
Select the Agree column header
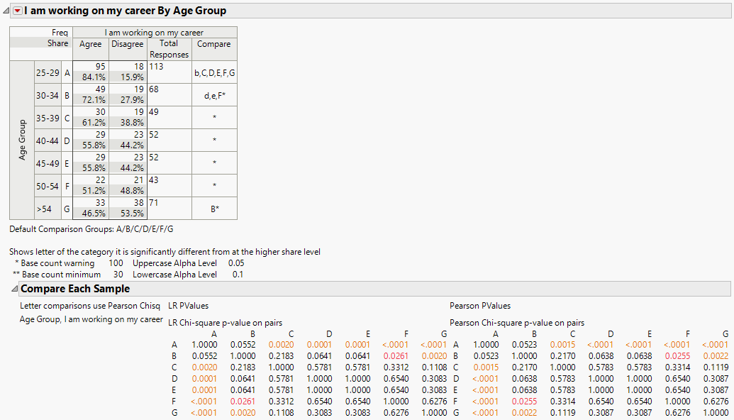[90, 44]
